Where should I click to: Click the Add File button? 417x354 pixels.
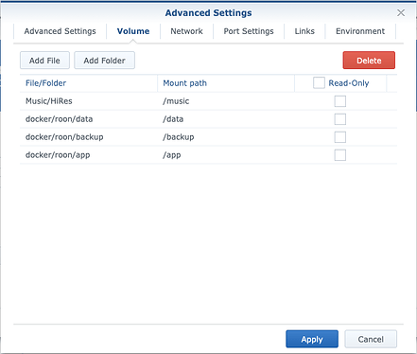44,61
